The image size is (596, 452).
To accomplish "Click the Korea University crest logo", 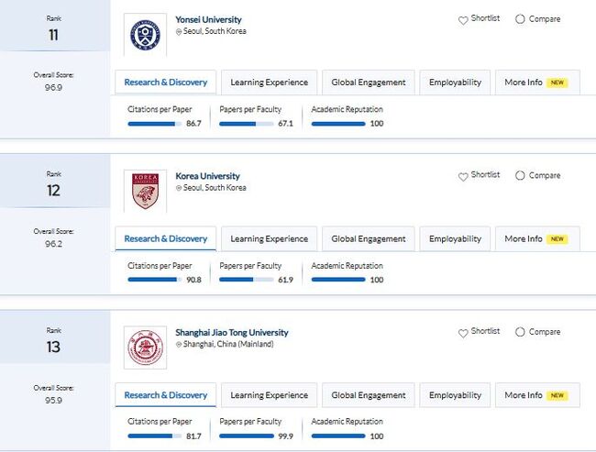I will pos(145,191).
